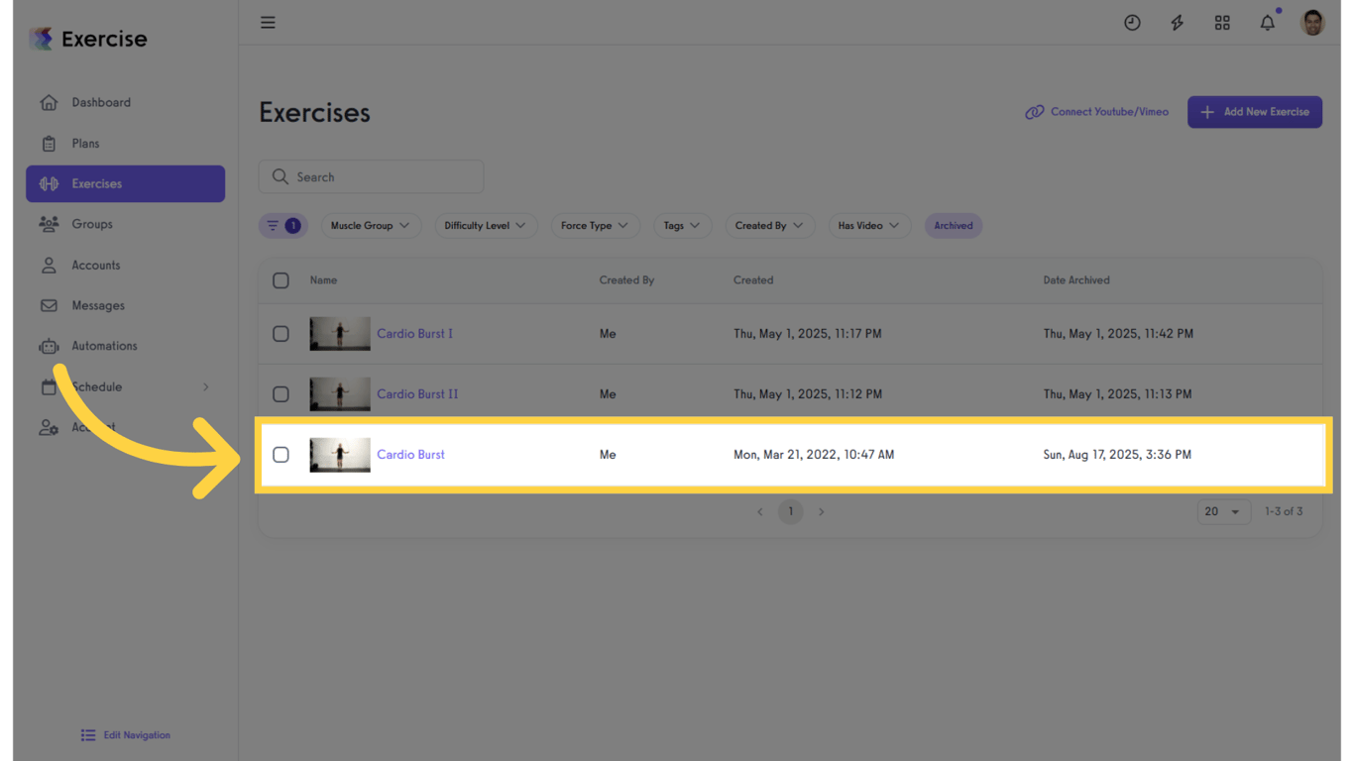Switch to the Exercises section in the sidebar
The height and width of the screenshot is (761, 1354).
point(96,183)
